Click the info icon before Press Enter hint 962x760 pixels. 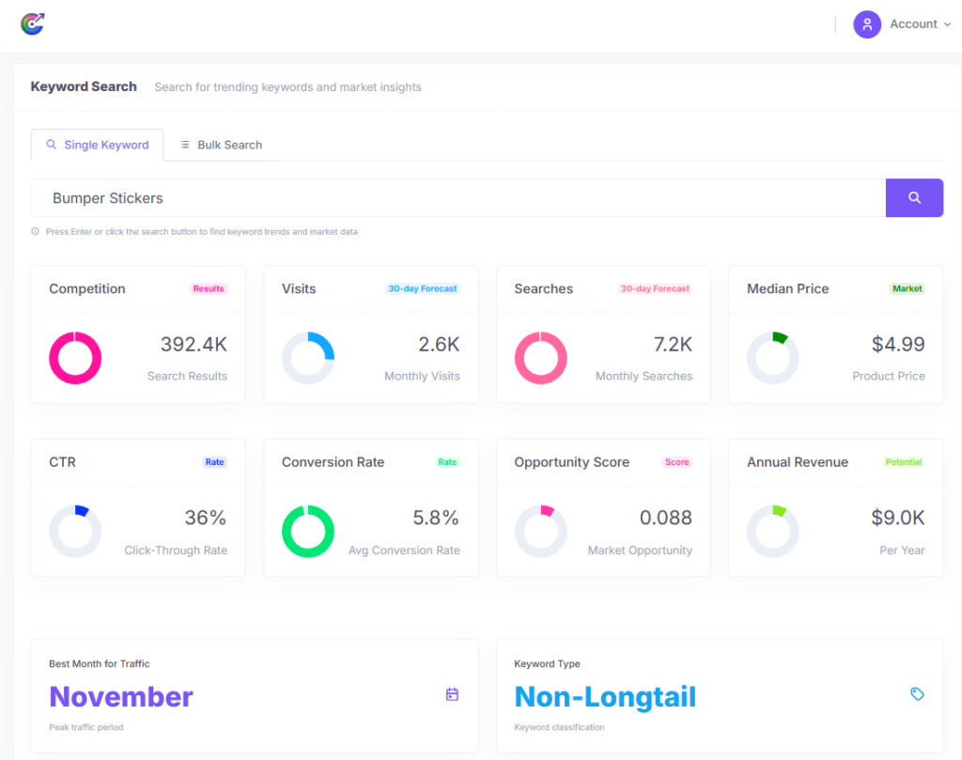coord(36,232)
